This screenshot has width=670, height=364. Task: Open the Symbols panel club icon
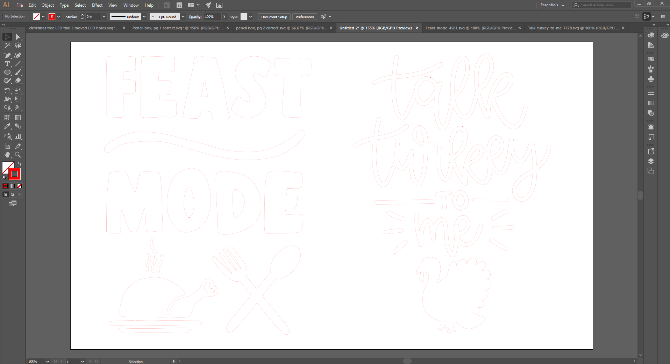(x=651, y=79)
